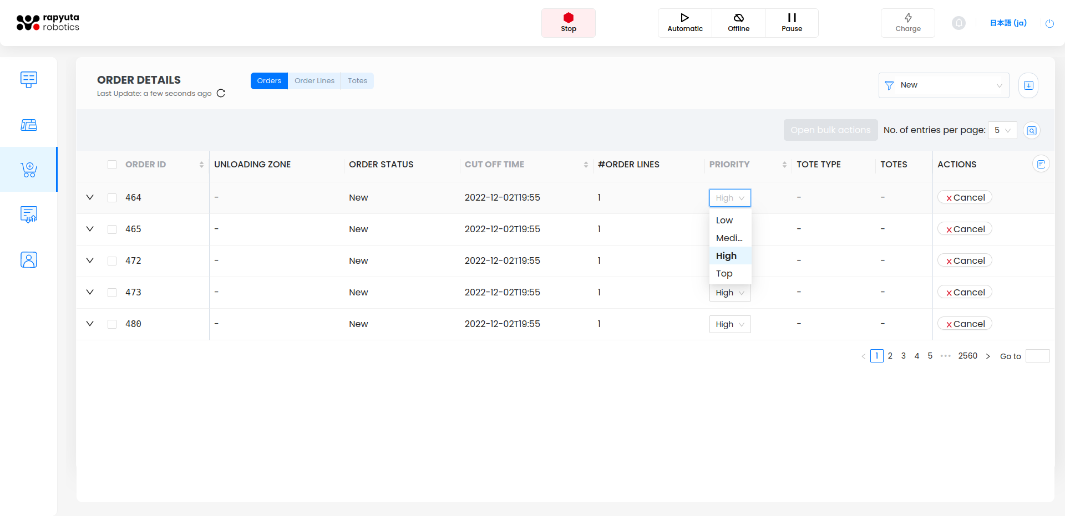Open the dashboard sidebar icon

pyautogui.click(x=29, y=80)
